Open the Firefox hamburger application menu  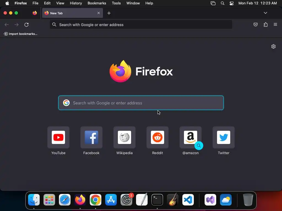275,24
